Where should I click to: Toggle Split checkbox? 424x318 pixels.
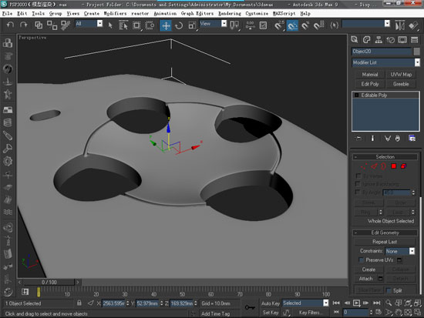(389, 290)
